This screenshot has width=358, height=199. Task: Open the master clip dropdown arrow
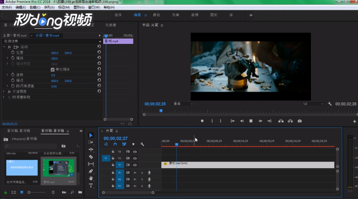click(x=31, y=36)
